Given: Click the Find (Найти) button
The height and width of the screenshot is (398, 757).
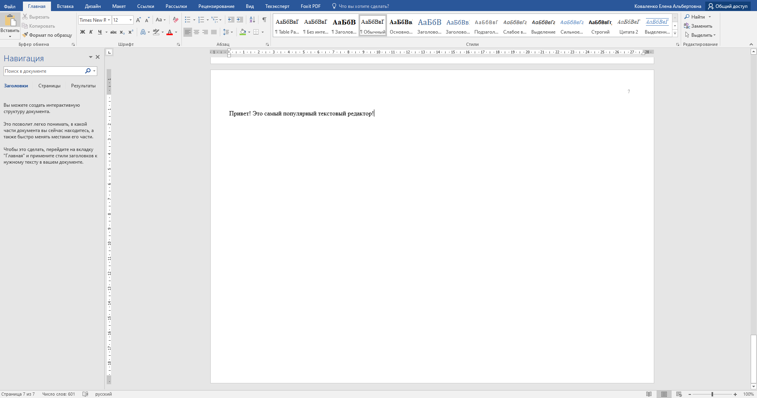Looking at the screenshot, I should tap(695, 17).
